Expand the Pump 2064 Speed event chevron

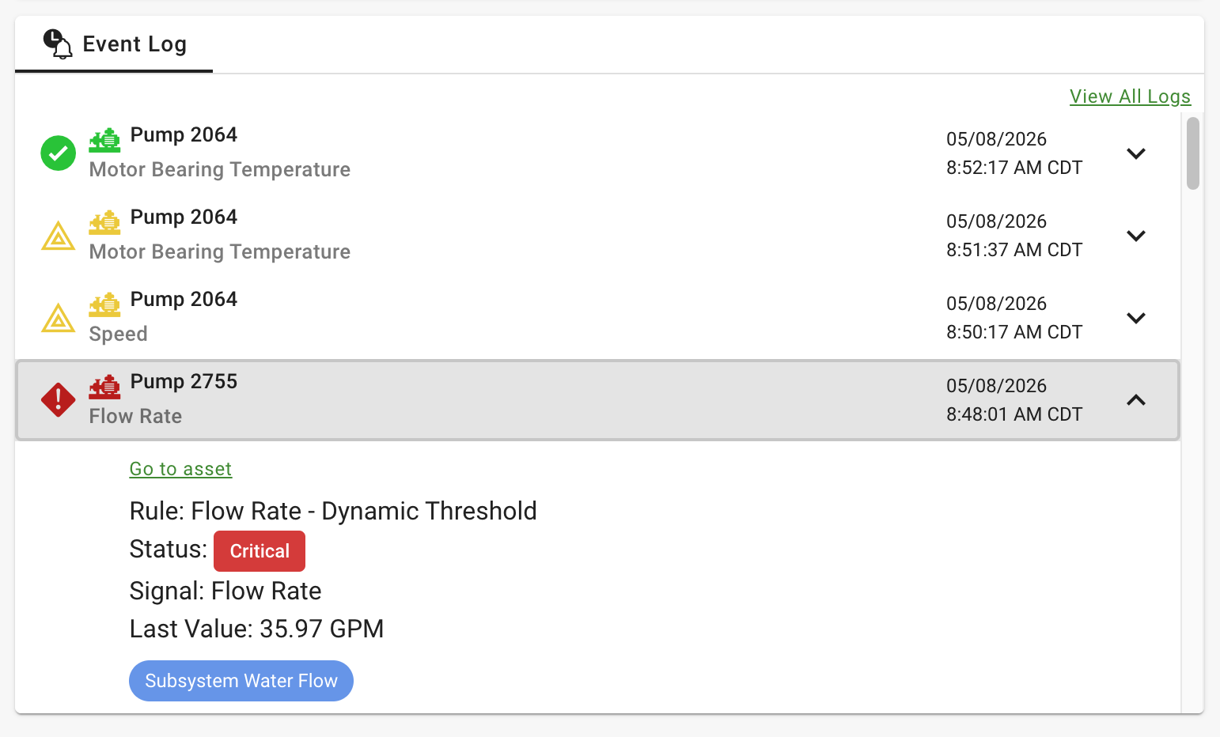(x=1136, y=318)
